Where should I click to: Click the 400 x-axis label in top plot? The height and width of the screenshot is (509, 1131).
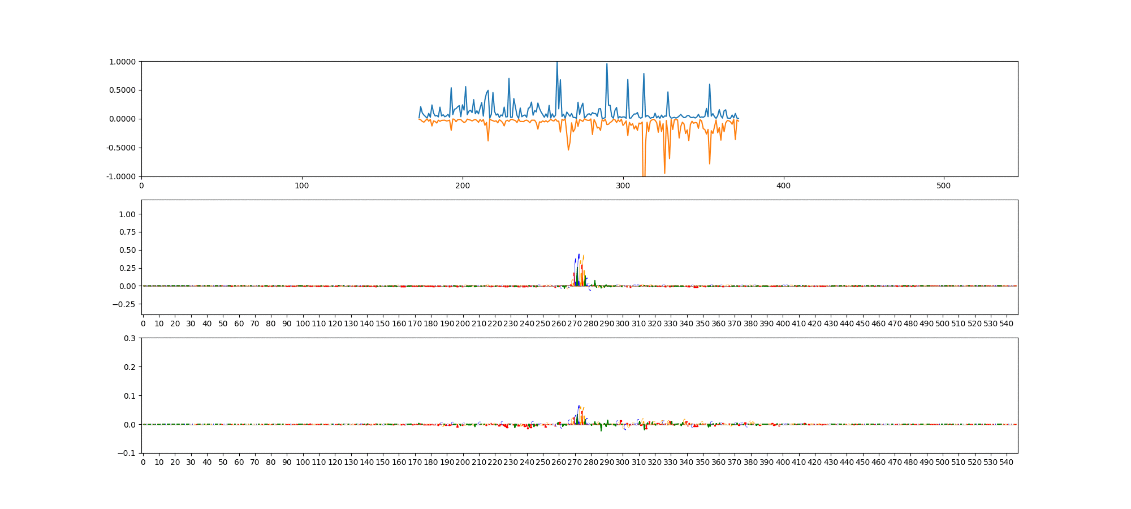point(783,186)
